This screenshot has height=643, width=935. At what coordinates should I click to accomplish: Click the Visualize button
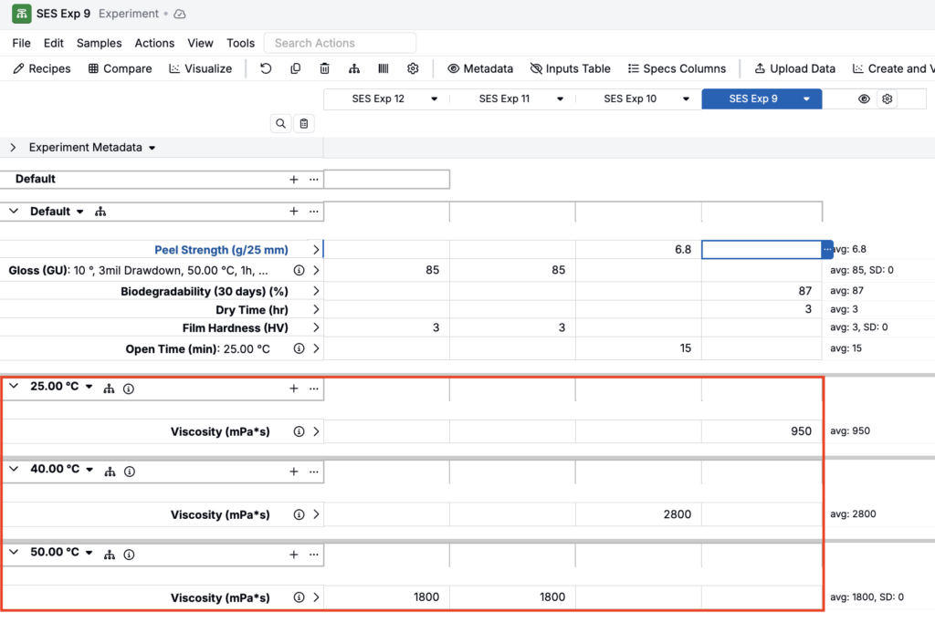pyautogui.click(x=200, y=68)
